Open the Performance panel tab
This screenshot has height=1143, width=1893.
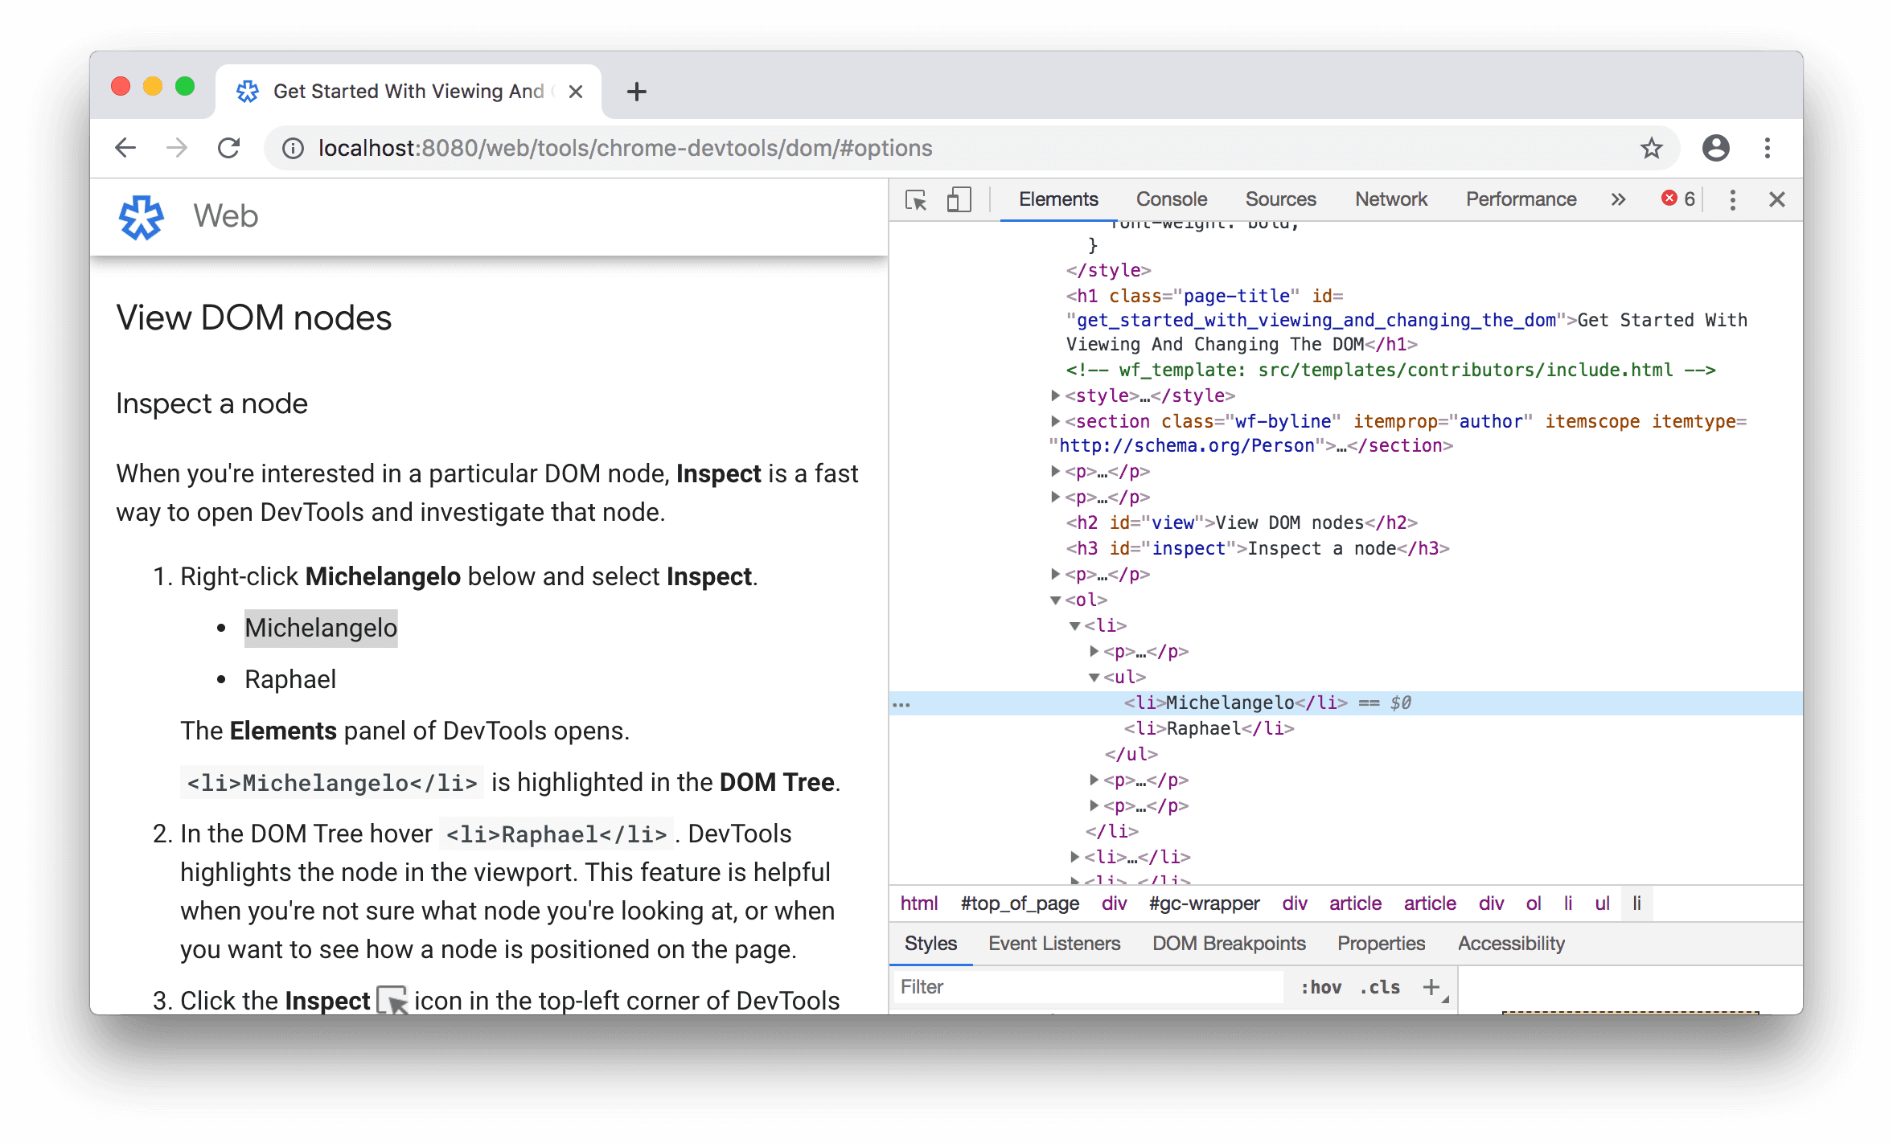(x=1520, y=199)
